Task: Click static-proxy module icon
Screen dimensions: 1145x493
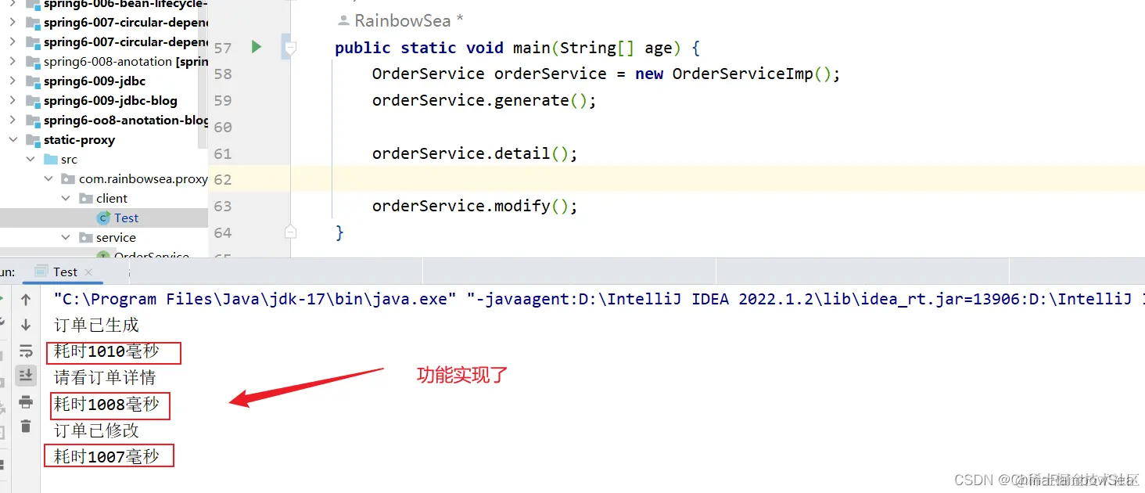Action: click(33, 140)
